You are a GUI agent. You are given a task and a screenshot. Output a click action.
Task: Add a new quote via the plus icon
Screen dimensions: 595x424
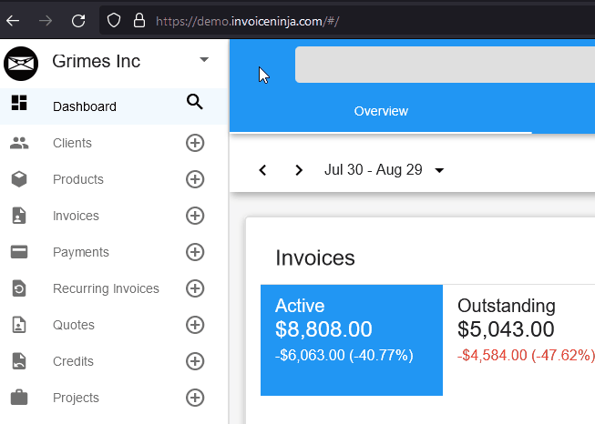(x=195, y=325)
